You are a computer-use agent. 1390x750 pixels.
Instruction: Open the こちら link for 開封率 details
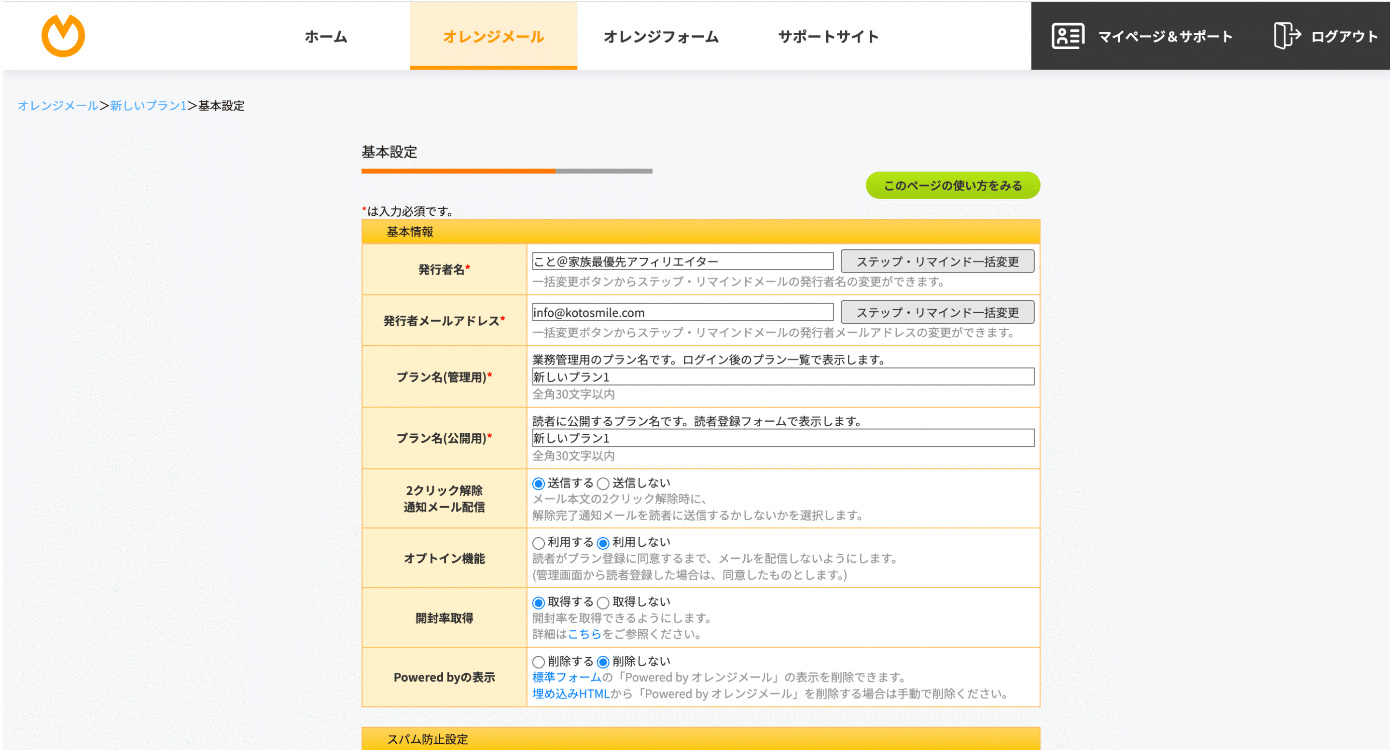pyautogui.click(x=584, y=634)
